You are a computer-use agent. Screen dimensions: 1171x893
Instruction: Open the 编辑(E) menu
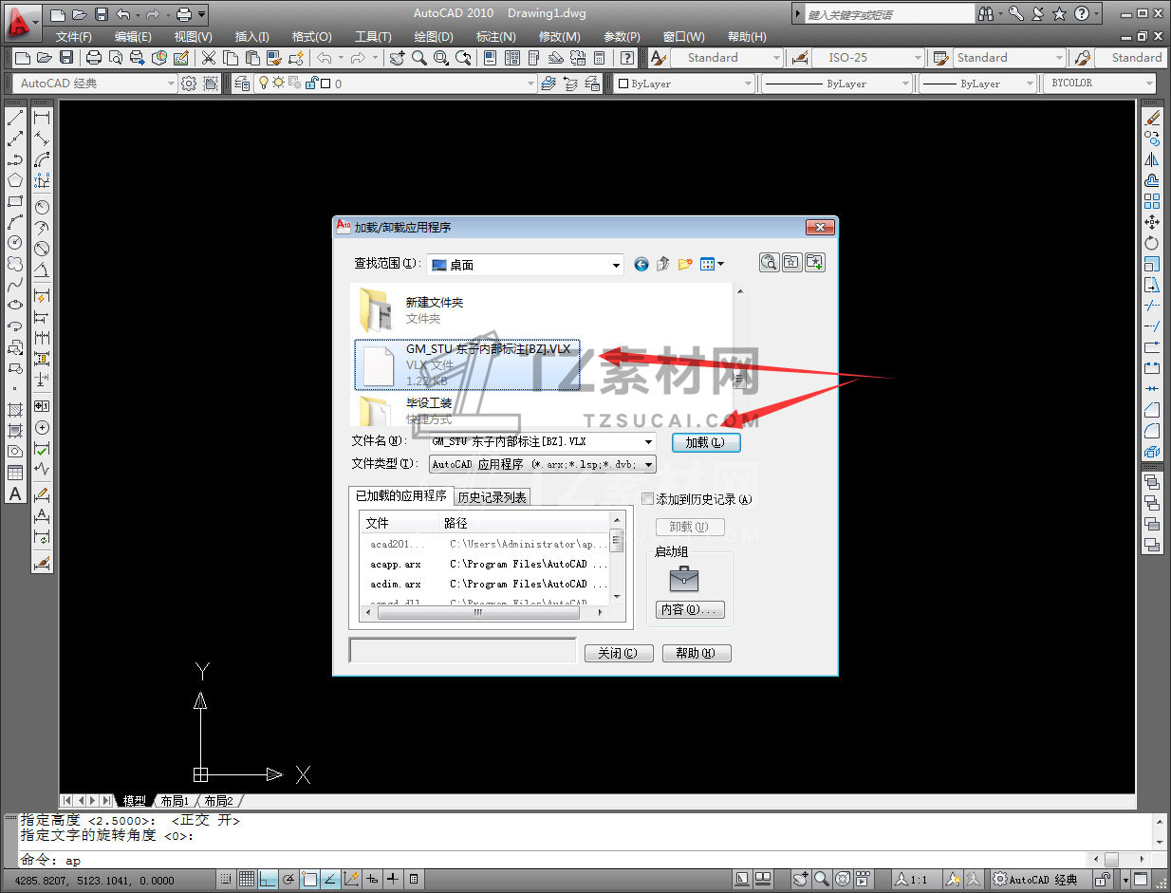(x=133, y=36)
